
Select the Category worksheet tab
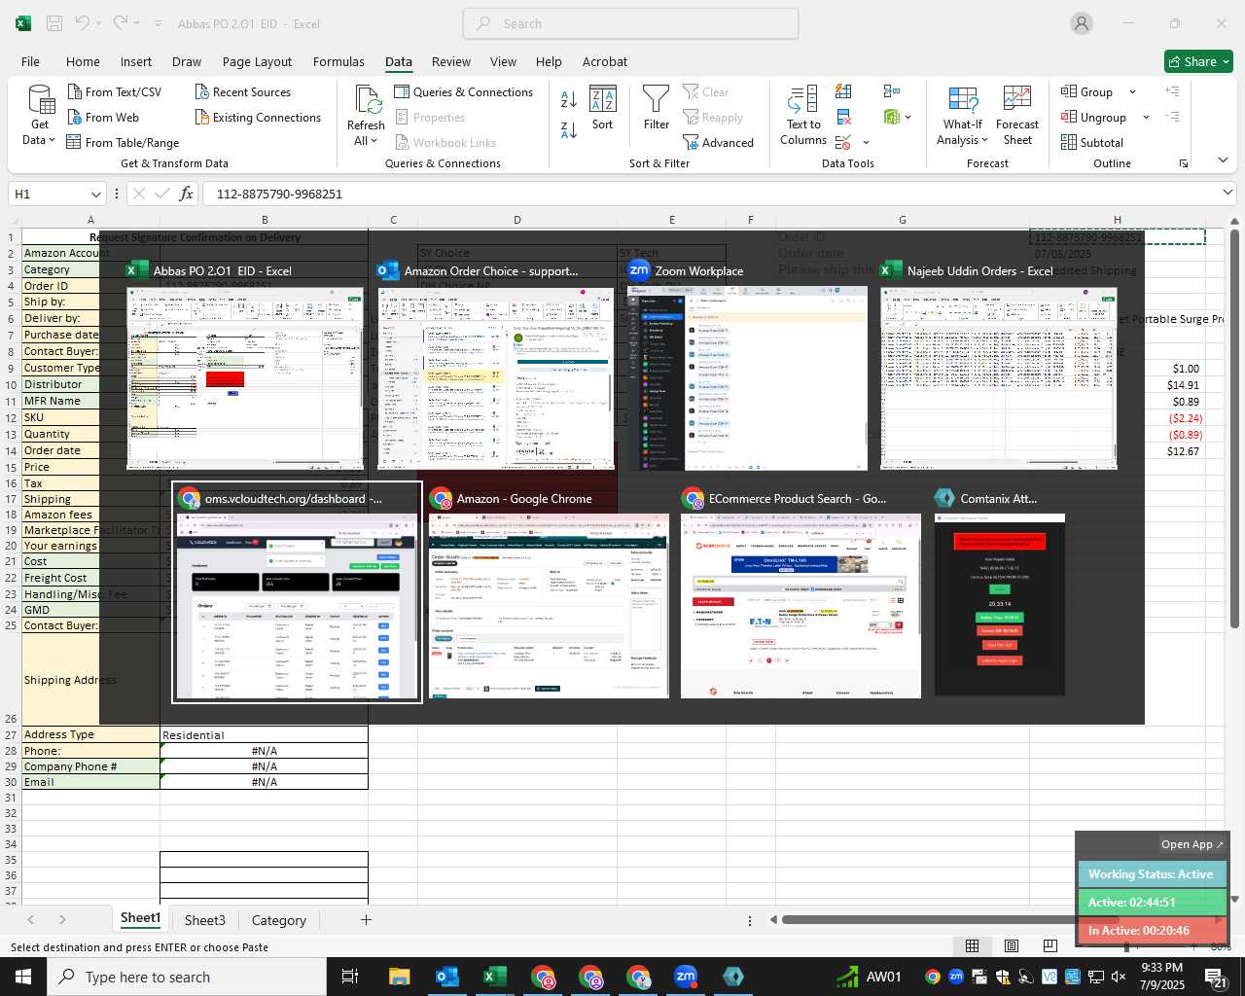[278, 920]
